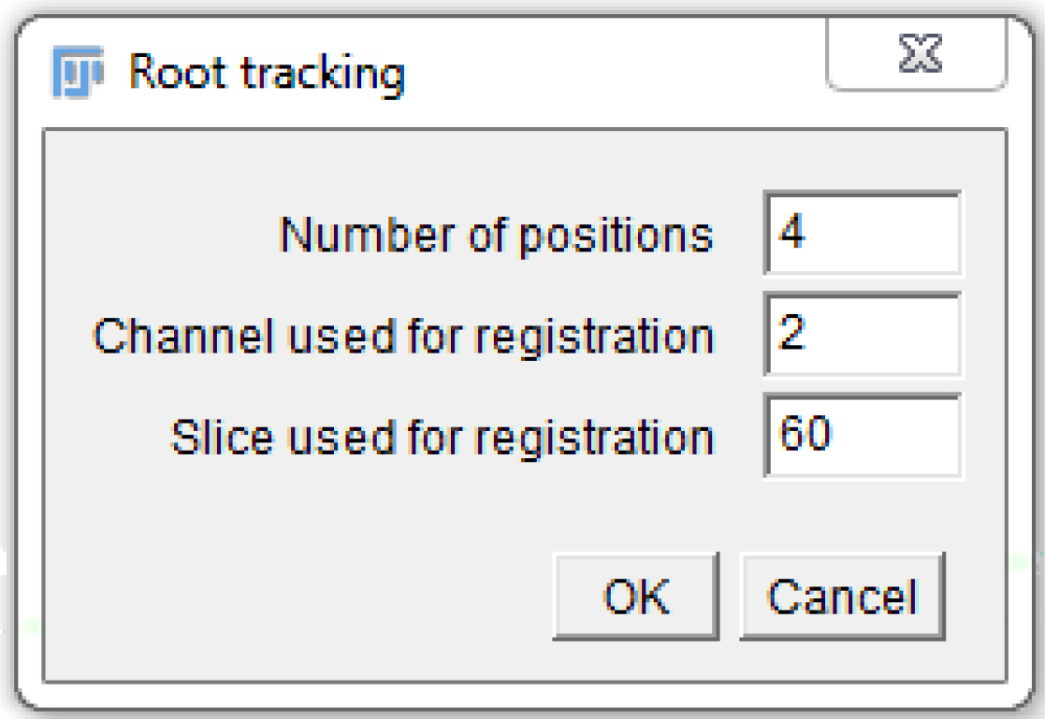This screenshot has width=1045, height=719.
Task: Click the Number of positions label
Action: [x=496, y=236]
